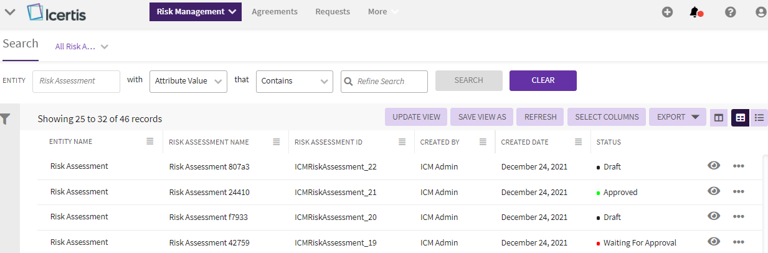The image size is (768, 253).
Task: Expand the Attribute Value dropdown
Action: [x=188, y=81]
